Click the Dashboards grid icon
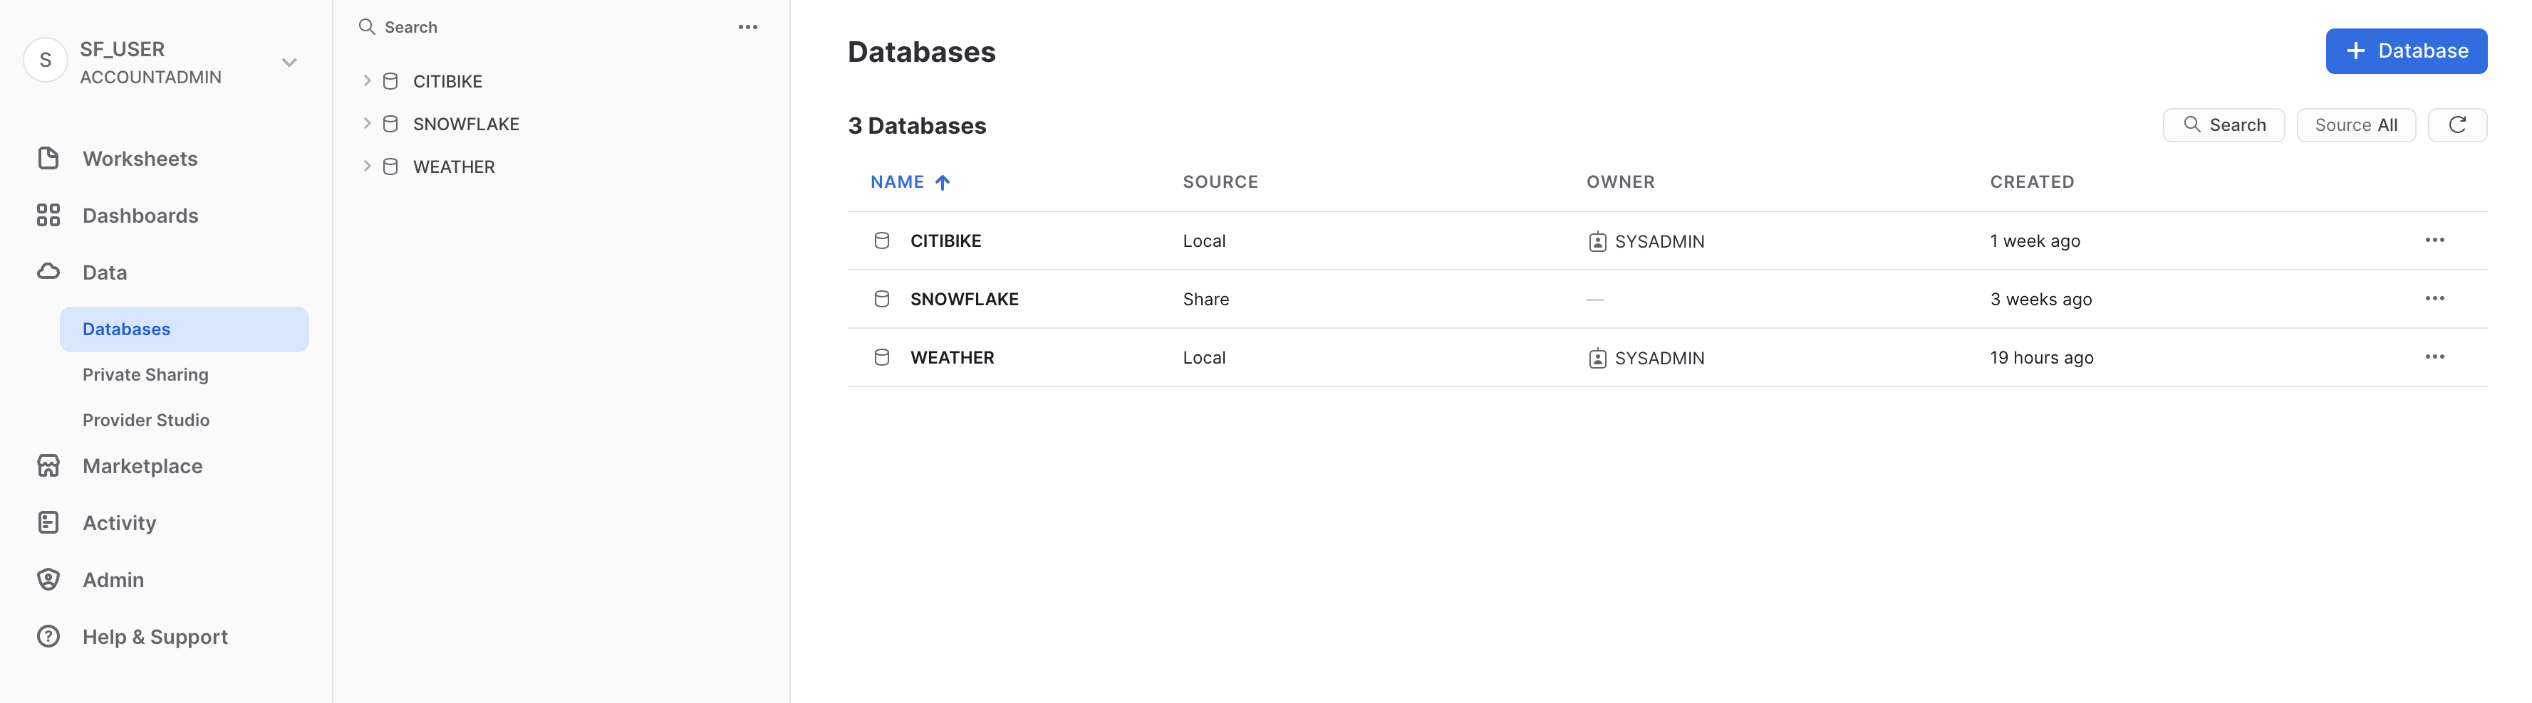Image resolution: width=2532 pixels, height=703 pixels. [x=48, y=215]
